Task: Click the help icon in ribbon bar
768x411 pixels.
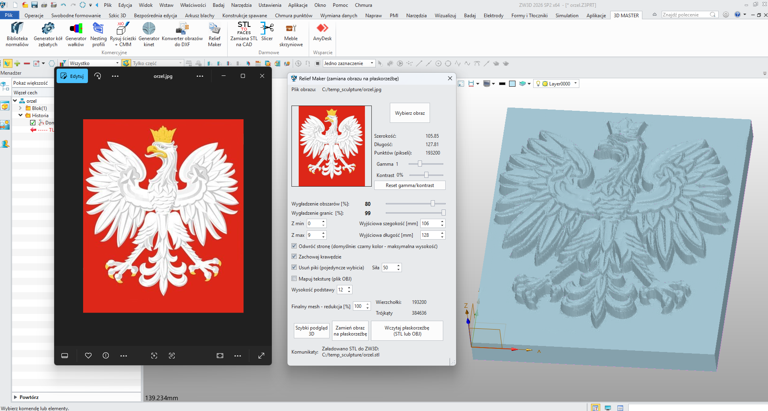Action: pyautogui.click(x=737, y=15)
